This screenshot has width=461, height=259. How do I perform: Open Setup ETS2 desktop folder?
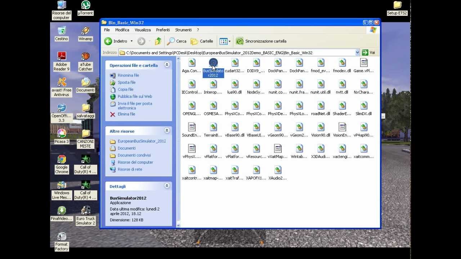[x=397, y=9]
